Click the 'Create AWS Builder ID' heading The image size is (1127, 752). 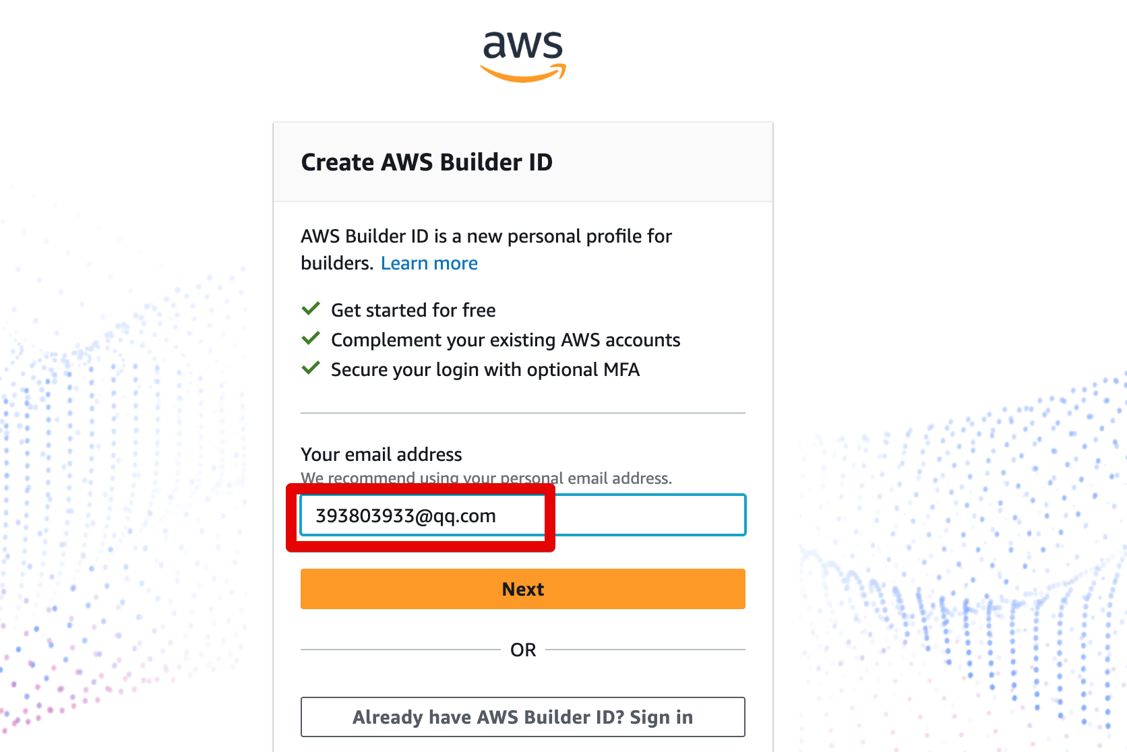[427, 162]
